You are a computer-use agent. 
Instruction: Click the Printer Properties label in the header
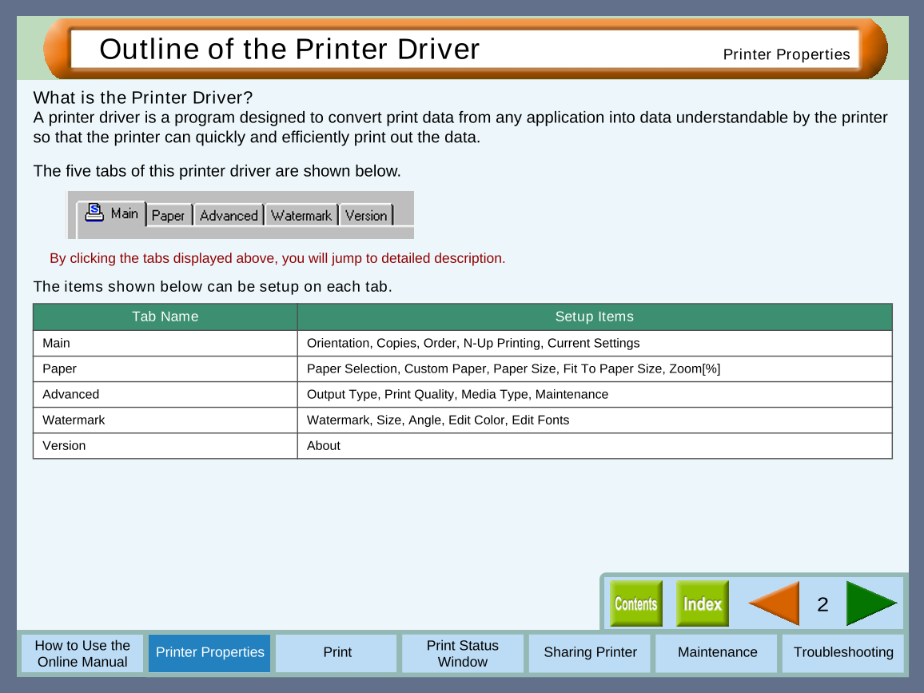786,54
